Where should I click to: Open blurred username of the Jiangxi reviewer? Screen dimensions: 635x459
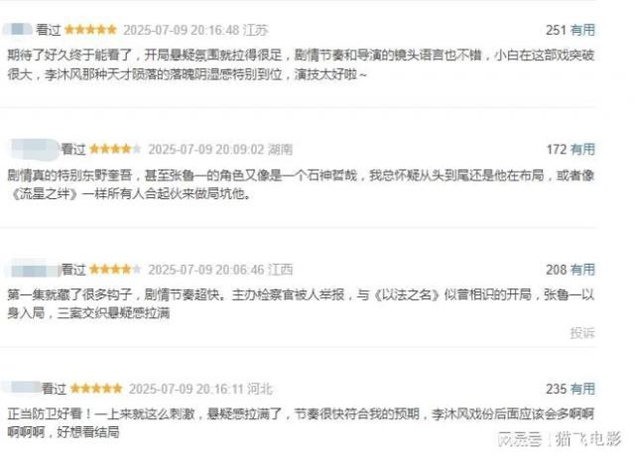click(33, 270)
